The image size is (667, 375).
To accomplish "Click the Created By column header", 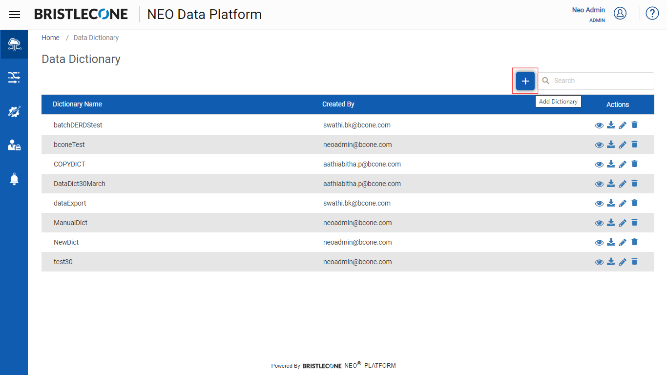I will (338, 104).
